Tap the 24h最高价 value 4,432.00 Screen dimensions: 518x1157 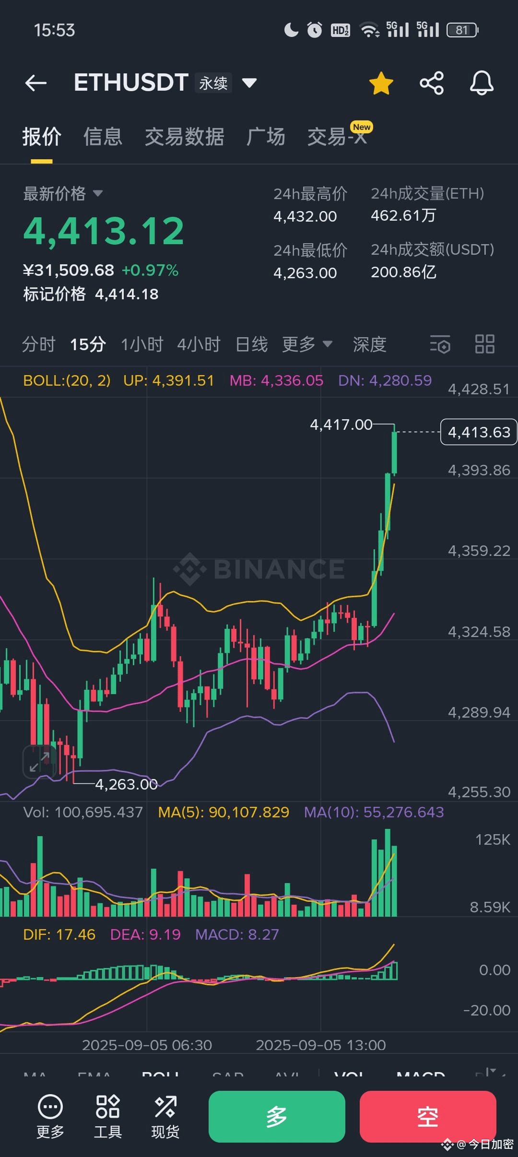pos(305,216)
